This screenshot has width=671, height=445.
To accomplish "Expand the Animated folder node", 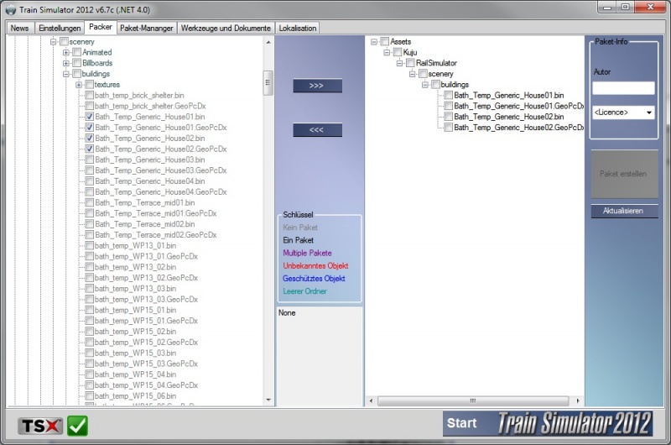I will [x=66, y=52].
